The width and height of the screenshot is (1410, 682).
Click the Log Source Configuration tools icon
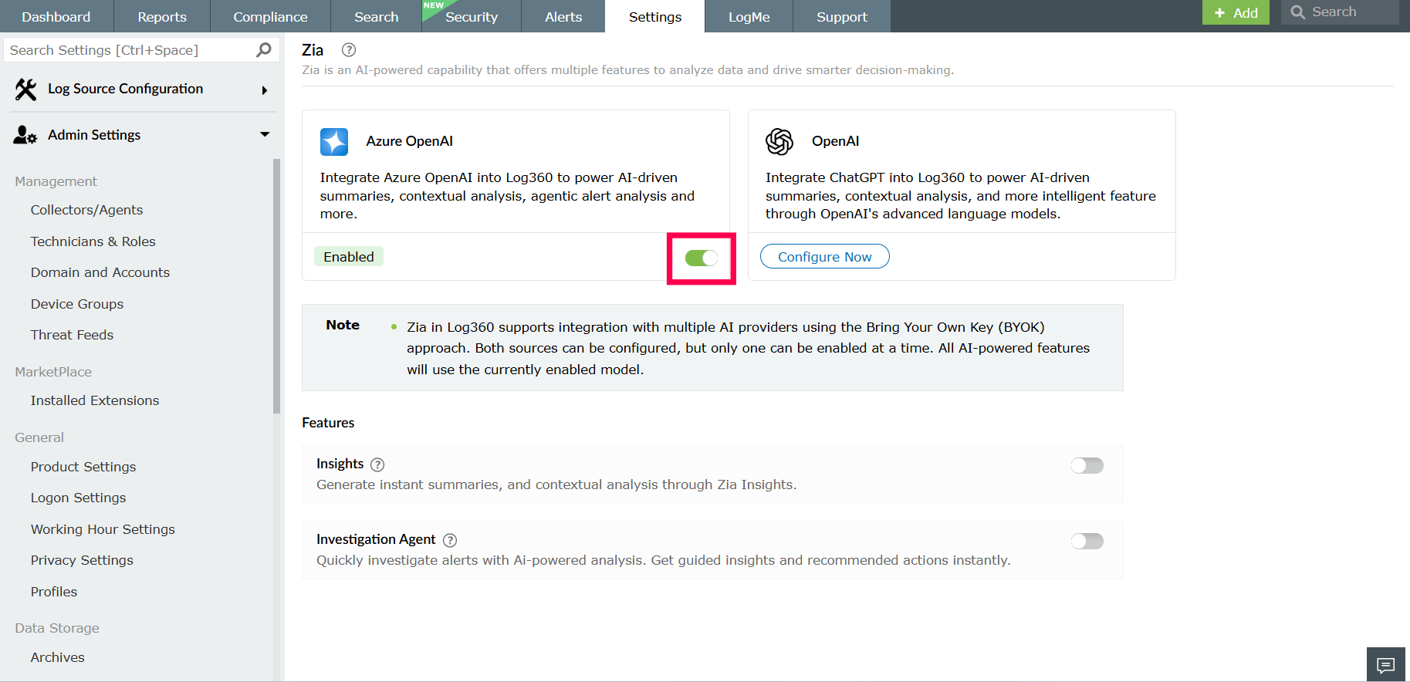[25, 89]
